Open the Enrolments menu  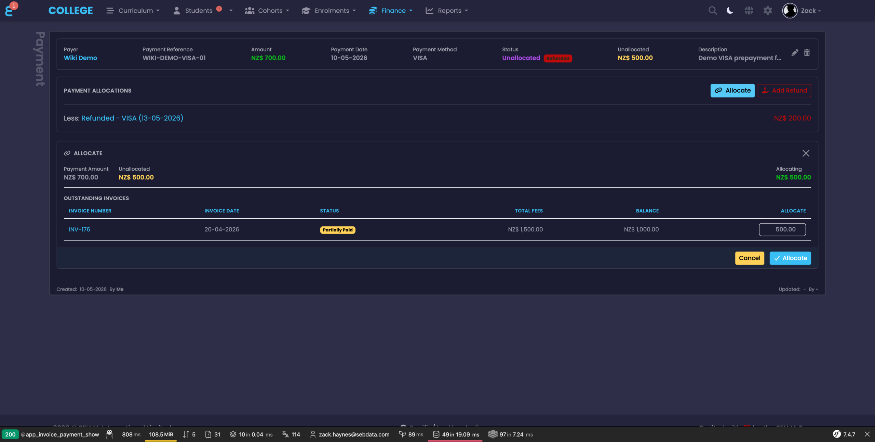pos(329,11)
